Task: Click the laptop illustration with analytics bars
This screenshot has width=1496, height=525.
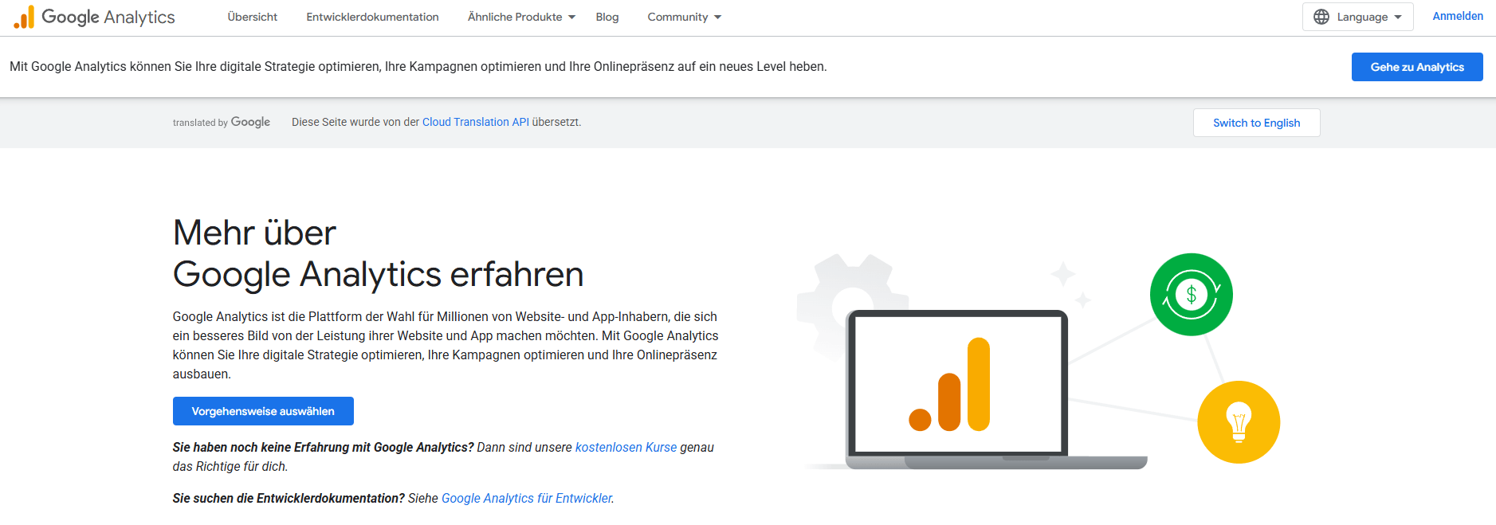Action: 957,385
